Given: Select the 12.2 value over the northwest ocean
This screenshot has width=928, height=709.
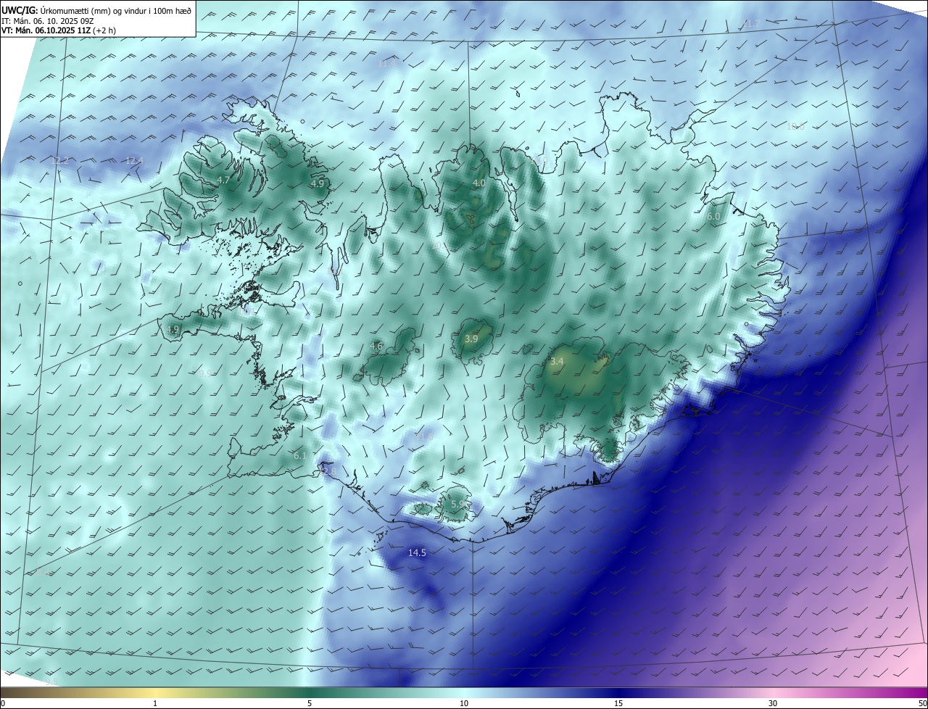Looking at the screenshot, I should pos(60,160).
